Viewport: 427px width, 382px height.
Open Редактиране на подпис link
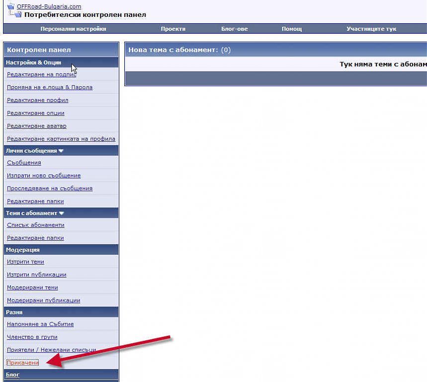click(41, 74)
